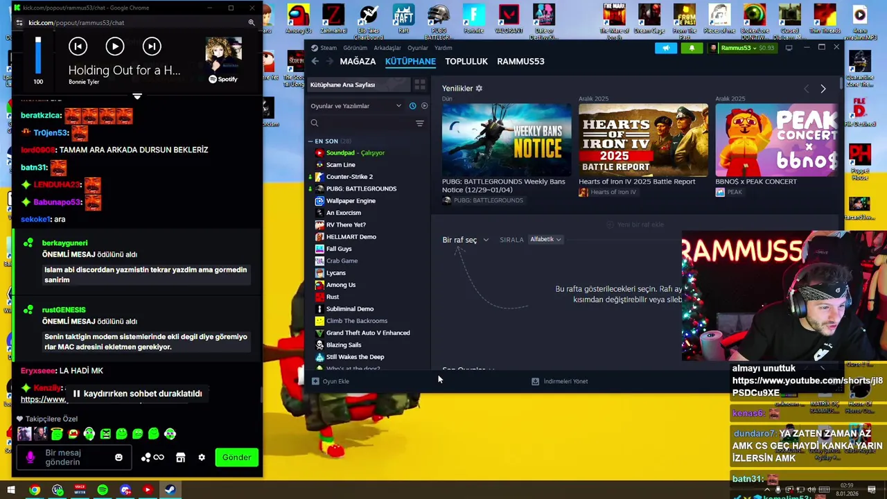Open the Yardım menu
The height and width of the screenshot is (499, 887).
[x=443, y=48]
